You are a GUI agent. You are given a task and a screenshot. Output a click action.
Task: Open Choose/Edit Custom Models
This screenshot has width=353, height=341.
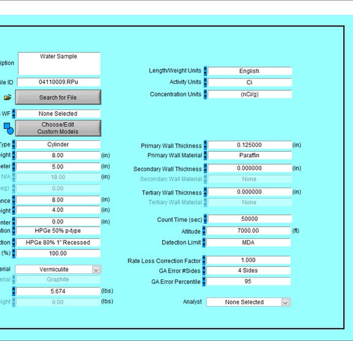pos(58,128)
